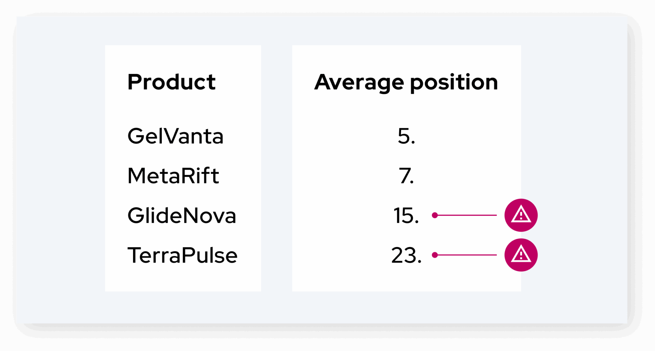Image resolution: width=655 pixels, height=351 pixels.
Task: Click the pink dot beside 15.
Action: pyautogui.click(x=435, y=215)
